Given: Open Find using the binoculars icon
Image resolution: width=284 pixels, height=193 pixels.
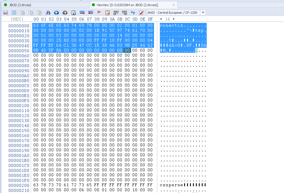Looking at the screenshot, I should (48, 13).
